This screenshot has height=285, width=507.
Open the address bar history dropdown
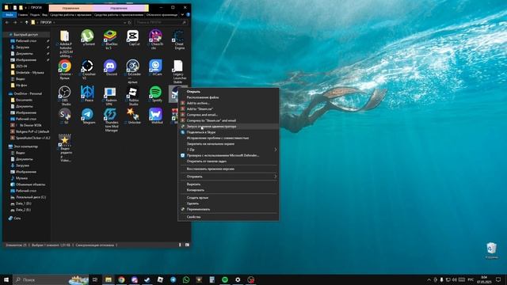(124, 23)
